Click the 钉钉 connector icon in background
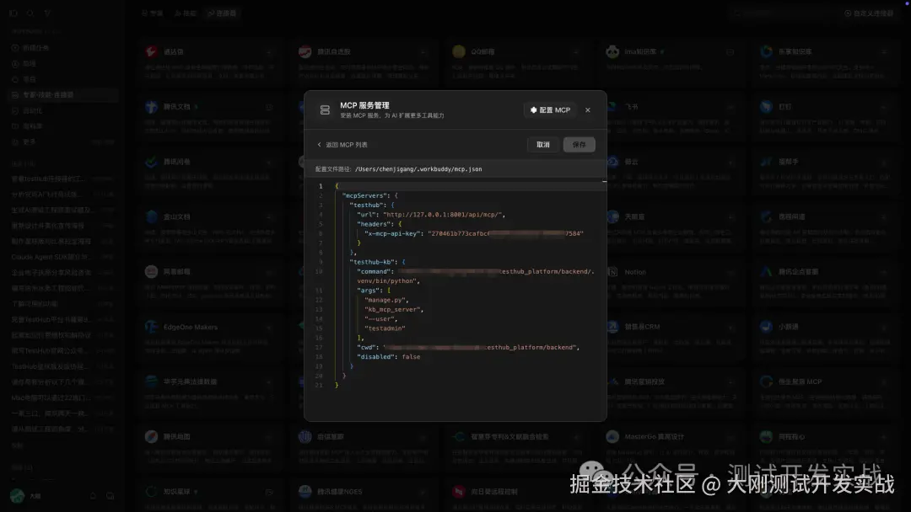Image resolution: width=911 pixels, height=512 pixels. pyautogui.click(x=766, y=107)
